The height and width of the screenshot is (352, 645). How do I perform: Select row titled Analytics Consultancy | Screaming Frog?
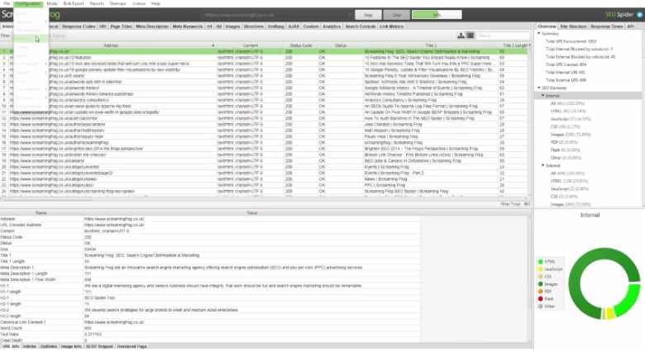(265, 100)
